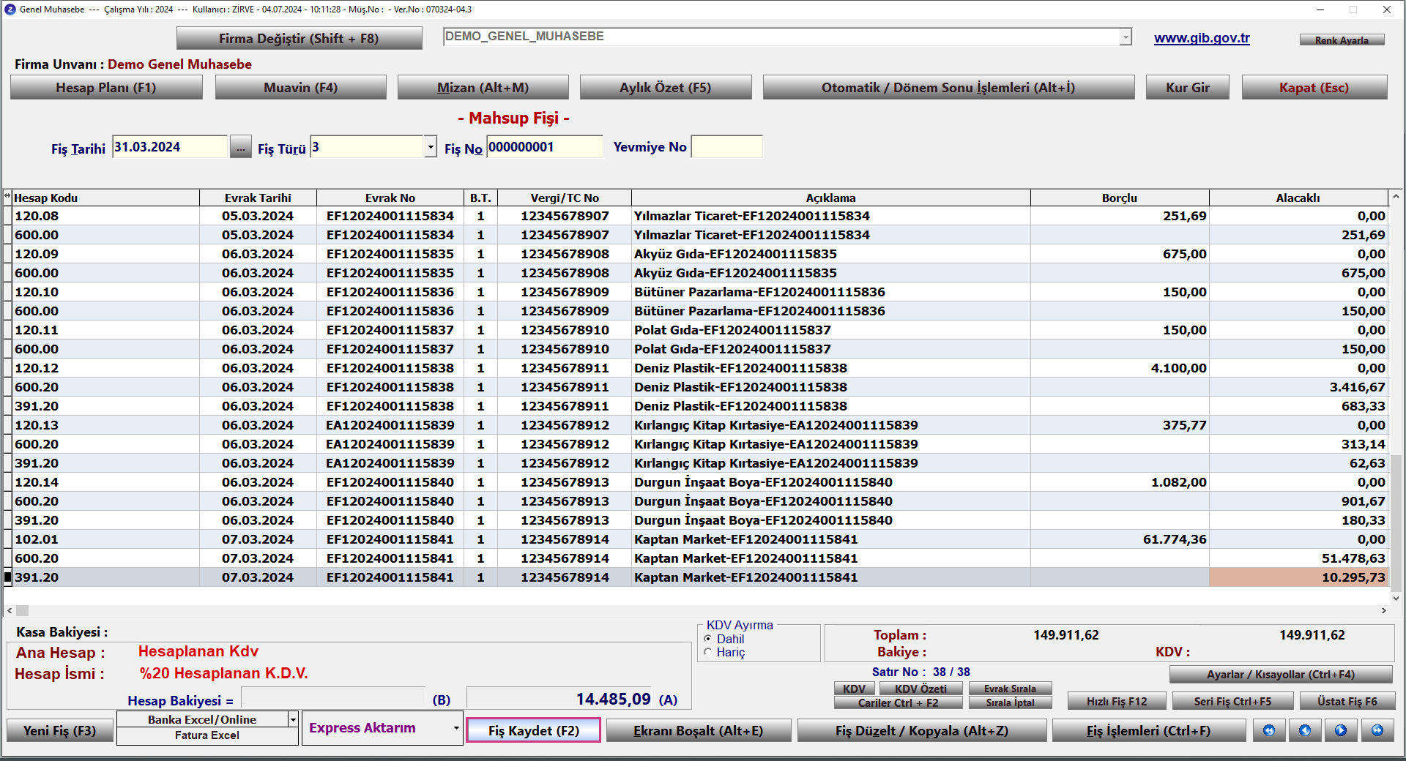The height and width of the screenshot is (761, 1406).
Task: Go to the first fiş navigation icon
Action: 1269,730
